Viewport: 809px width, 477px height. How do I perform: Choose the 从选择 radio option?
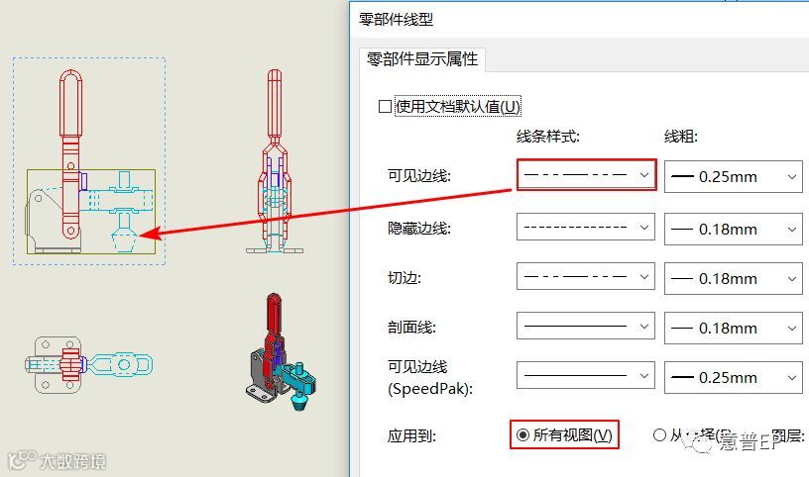[659, 435]
